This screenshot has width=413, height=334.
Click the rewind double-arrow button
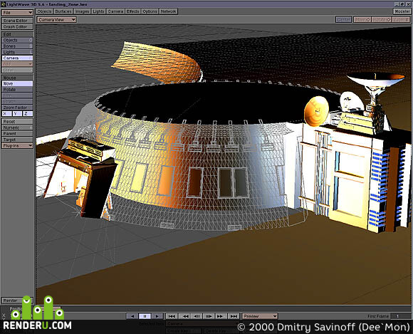coord(185,316)
